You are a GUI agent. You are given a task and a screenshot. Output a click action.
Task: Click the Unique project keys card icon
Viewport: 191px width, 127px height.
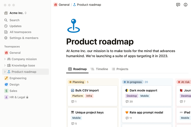(x=73, y=113)
